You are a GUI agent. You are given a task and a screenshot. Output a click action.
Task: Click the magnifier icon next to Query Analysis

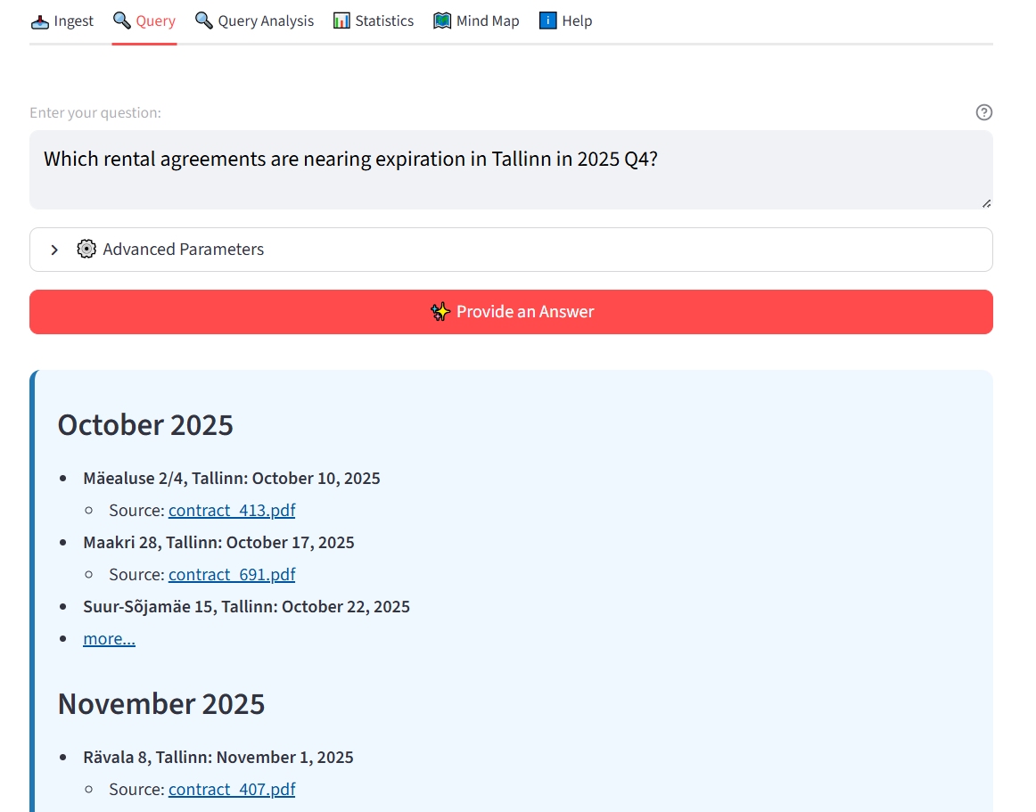click(x=202, y=20)
